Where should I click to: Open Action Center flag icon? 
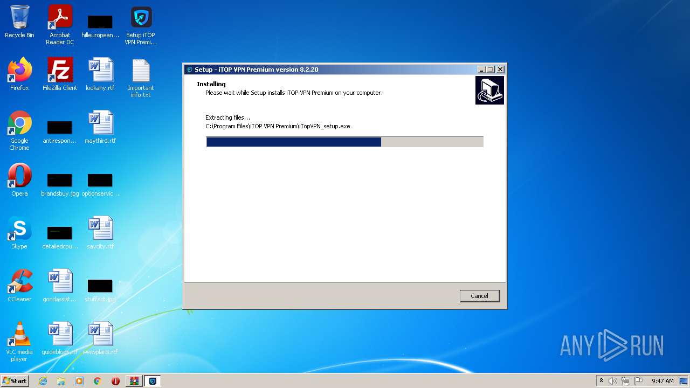pyautogui.click(x=639, y=381)
